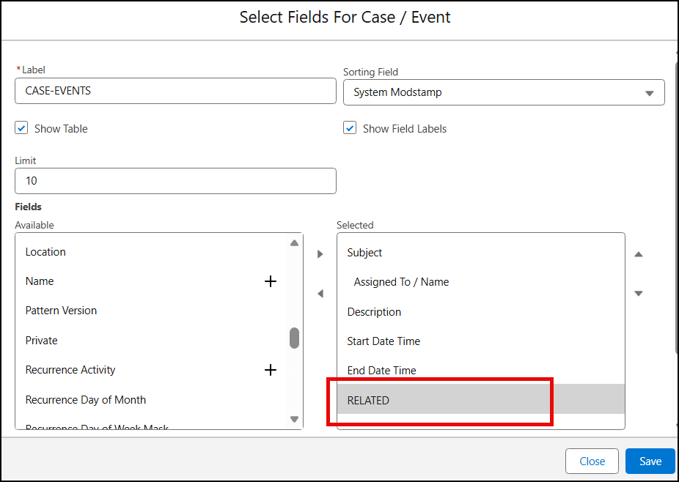
Task: Click into the Label text field
Action: pos(175,92)
